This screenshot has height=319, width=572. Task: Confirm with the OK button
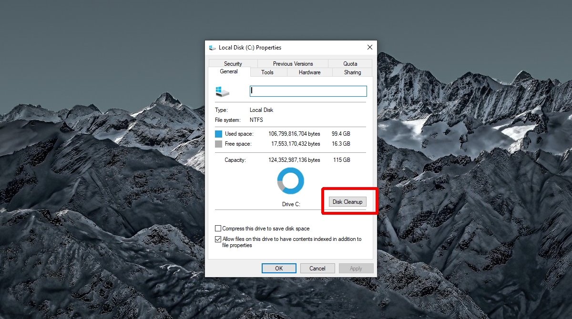coord(279,269)
